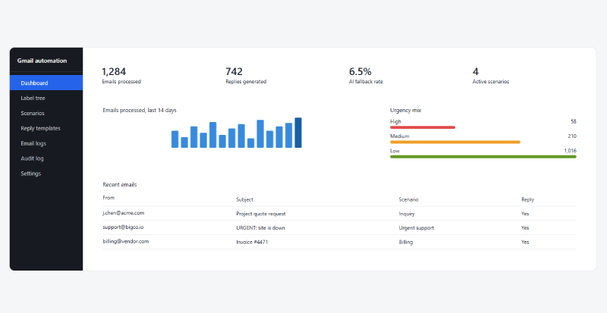View the Audit log page
This screenshot has width=607, height=313.
tap(46, 158)
